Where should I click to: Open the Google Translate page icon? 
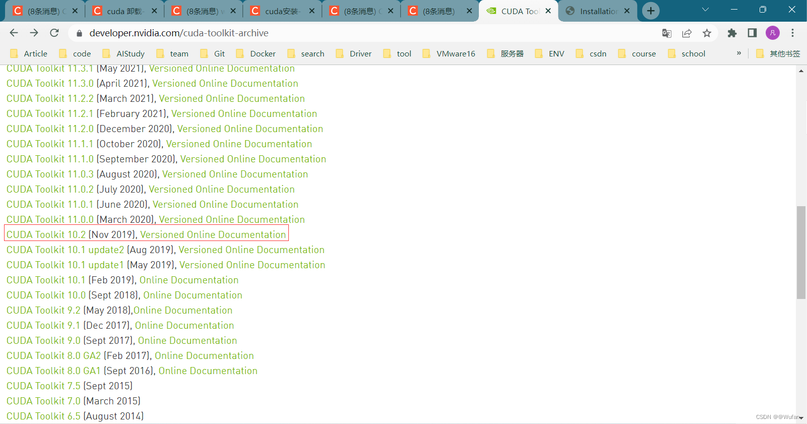click(x=667, y=33)
